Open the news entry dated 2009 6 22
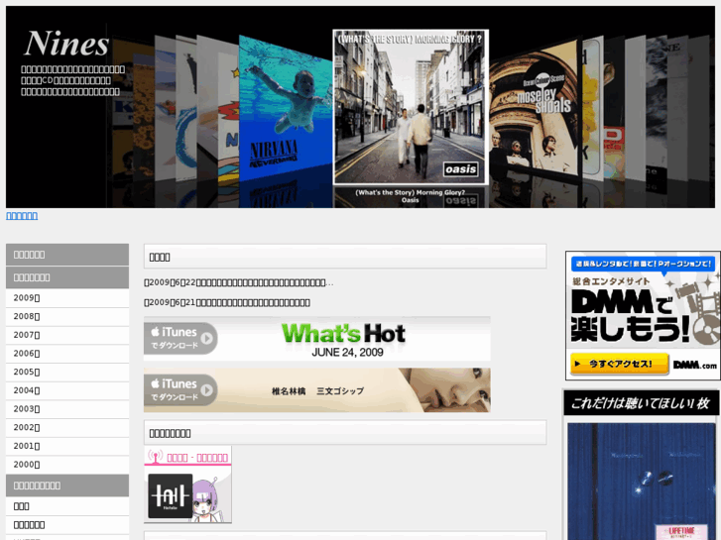Image resolution: width=721 pixels, height=540 pixels. click(x=239, y=282)
